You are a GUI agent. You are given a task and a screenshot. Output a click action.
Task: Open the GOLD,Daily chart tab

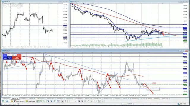[x=117, y=99]
